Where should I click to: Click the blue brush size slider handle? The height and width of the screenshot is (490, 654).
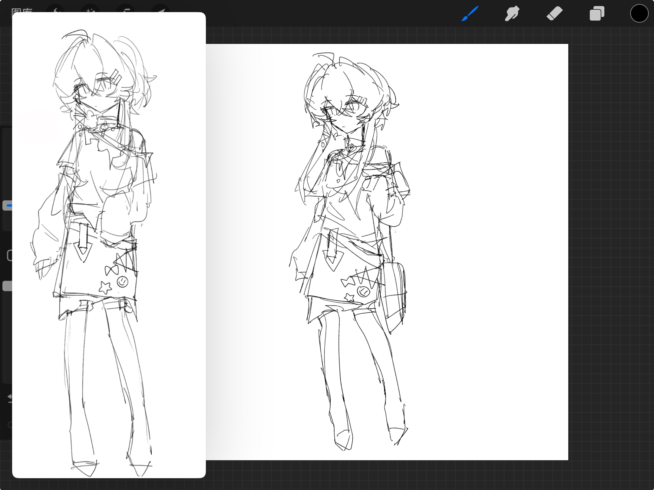tap(7, 206)
